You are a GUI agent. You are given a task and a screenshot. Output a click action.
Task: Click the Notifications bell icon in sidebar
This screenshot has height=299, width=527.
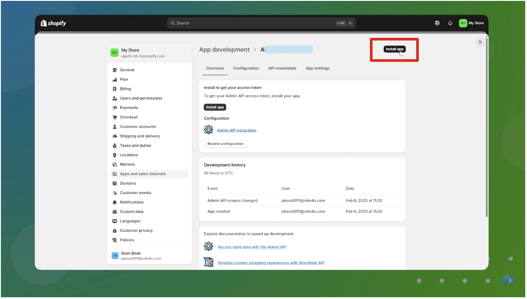pos(114,202)
